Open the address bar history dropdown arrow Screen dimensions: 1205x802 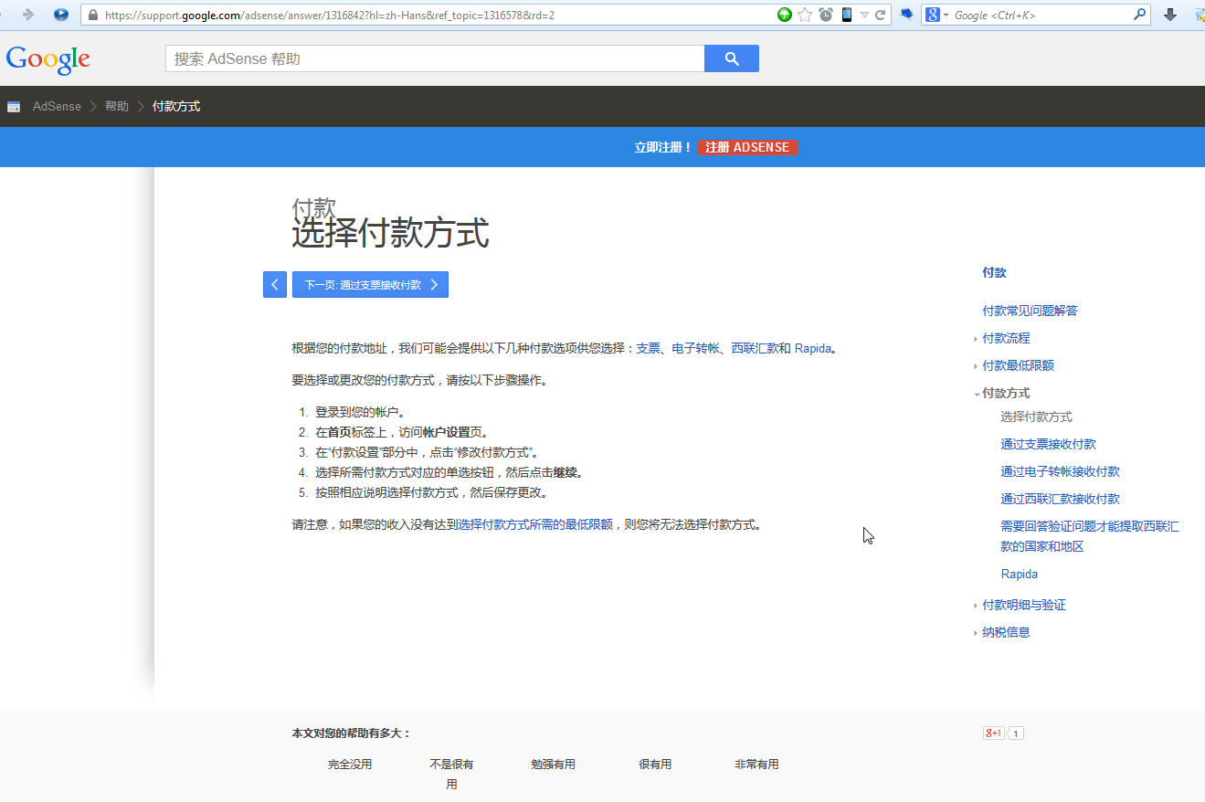pyautogui.click(x=864, y=16)
